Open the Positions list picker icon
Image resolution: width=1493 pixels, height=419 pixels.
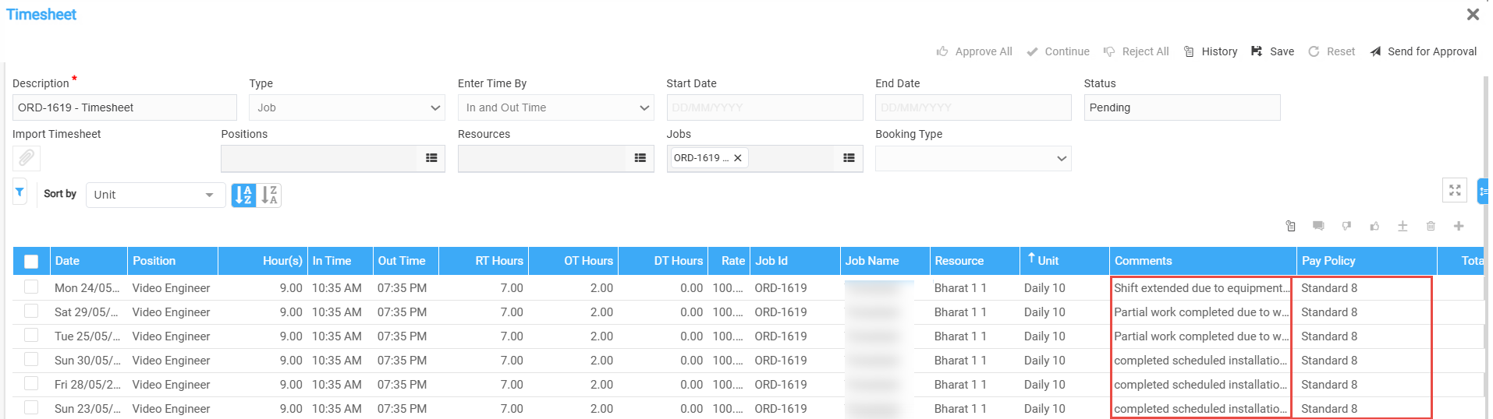pyautogui.click(x=431, y=158)
